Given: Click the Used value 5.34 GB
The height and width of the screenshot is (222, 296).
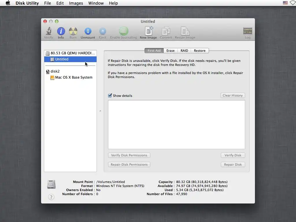Looking at the screenshot, I should pyautogui.click(x=200, y=190).
